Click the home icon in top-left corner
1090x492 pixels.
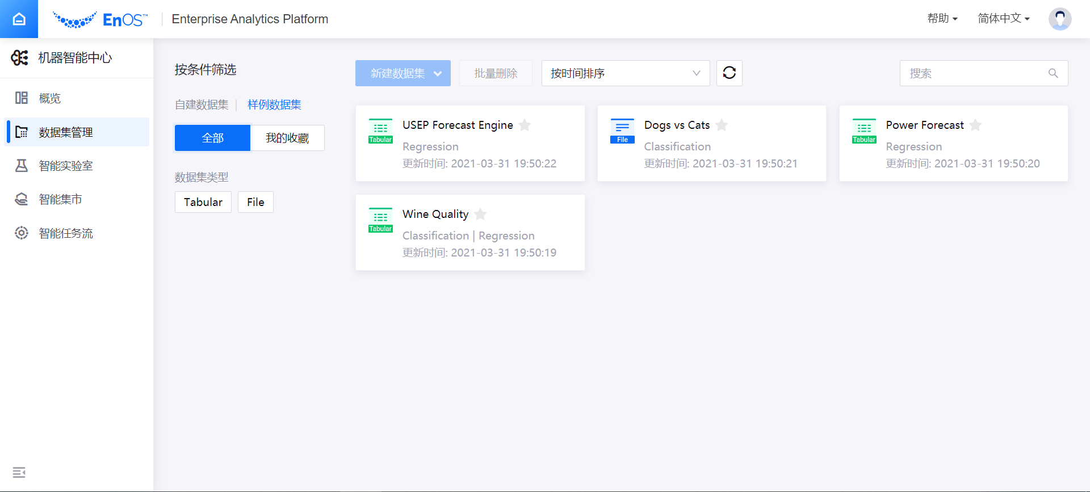(x=19, y=19)
